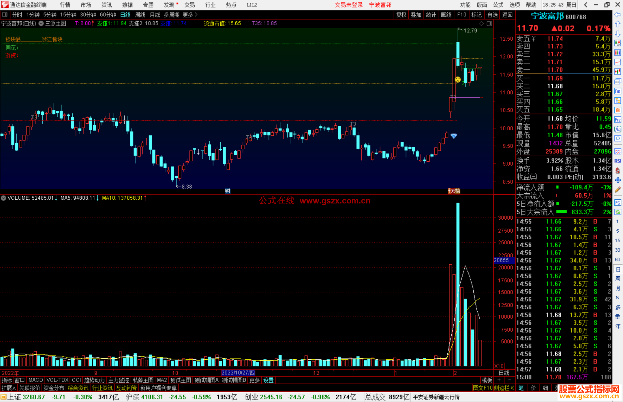Click the plus zoom button beside 模板
Image resolution: width=623 pixels, height=402 pixels.
[499, 380]
